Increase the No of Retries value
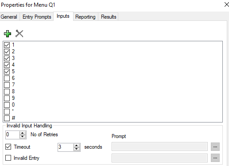229x166 pixels. coord(23,133)
